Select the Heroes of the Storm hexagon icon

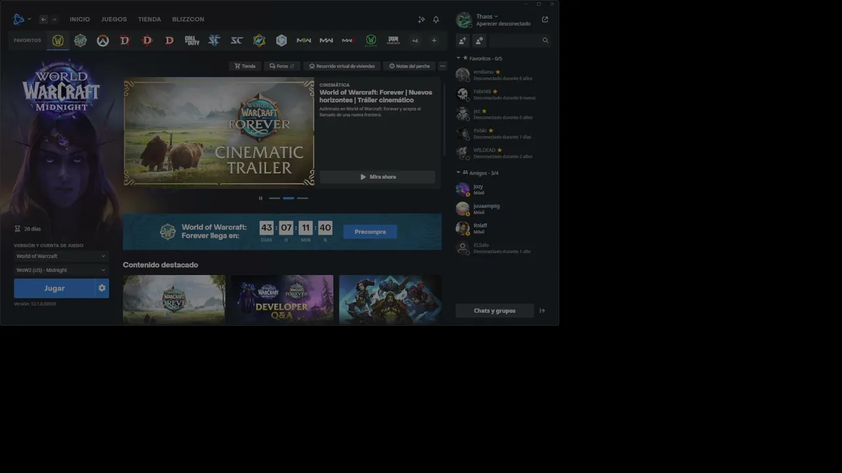tap(282, 41)
